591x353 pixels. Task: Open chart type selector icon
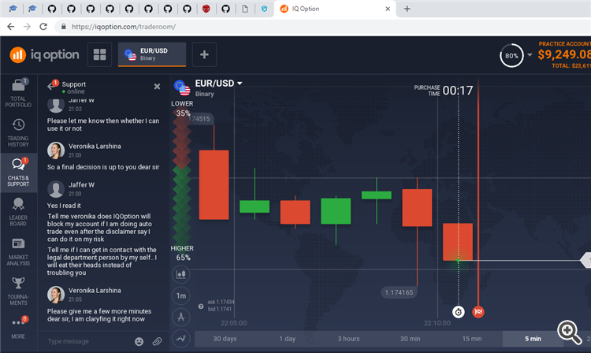(181, 274)
